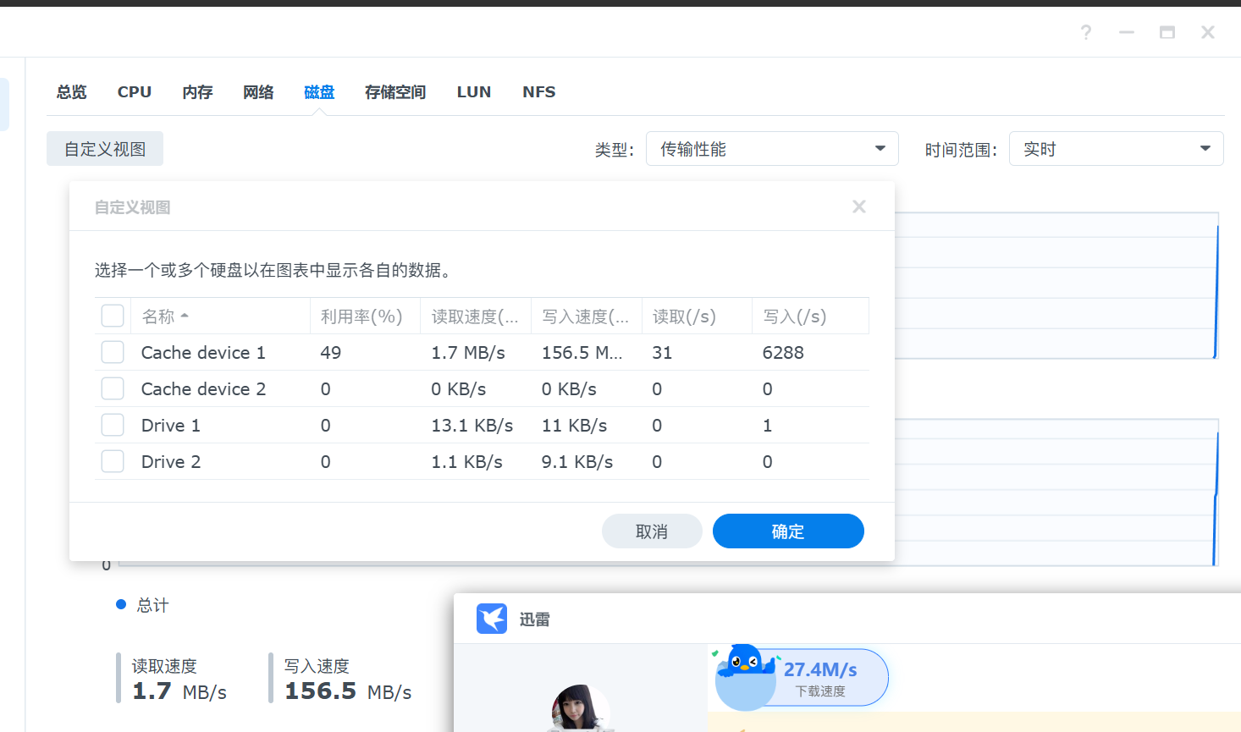
Task: Switch to the LUN tab
Action: (473, 91)
